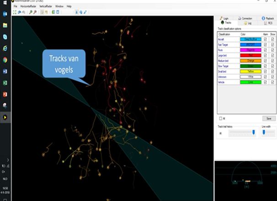Open the HorizontalRadar menu

[x=29, y=6]
